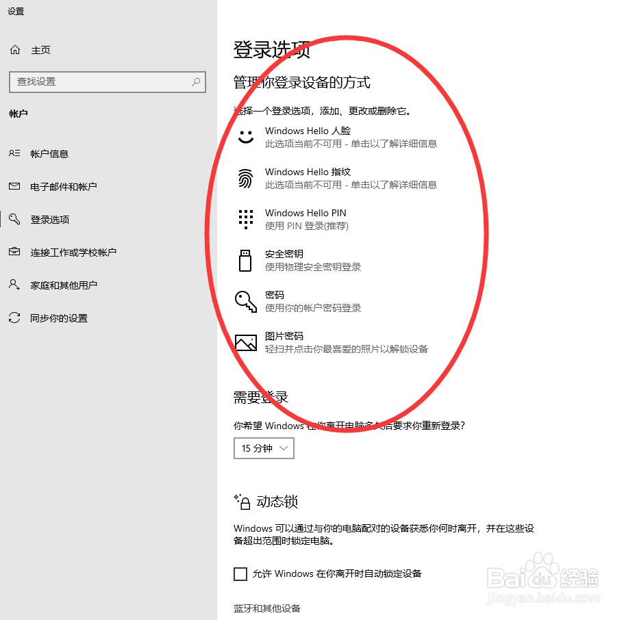The image size is (635, 620).
Task: Click the briefcase icon for 连接工作或学校帐户
Action: pyautogui.click(x=14, y=252)
